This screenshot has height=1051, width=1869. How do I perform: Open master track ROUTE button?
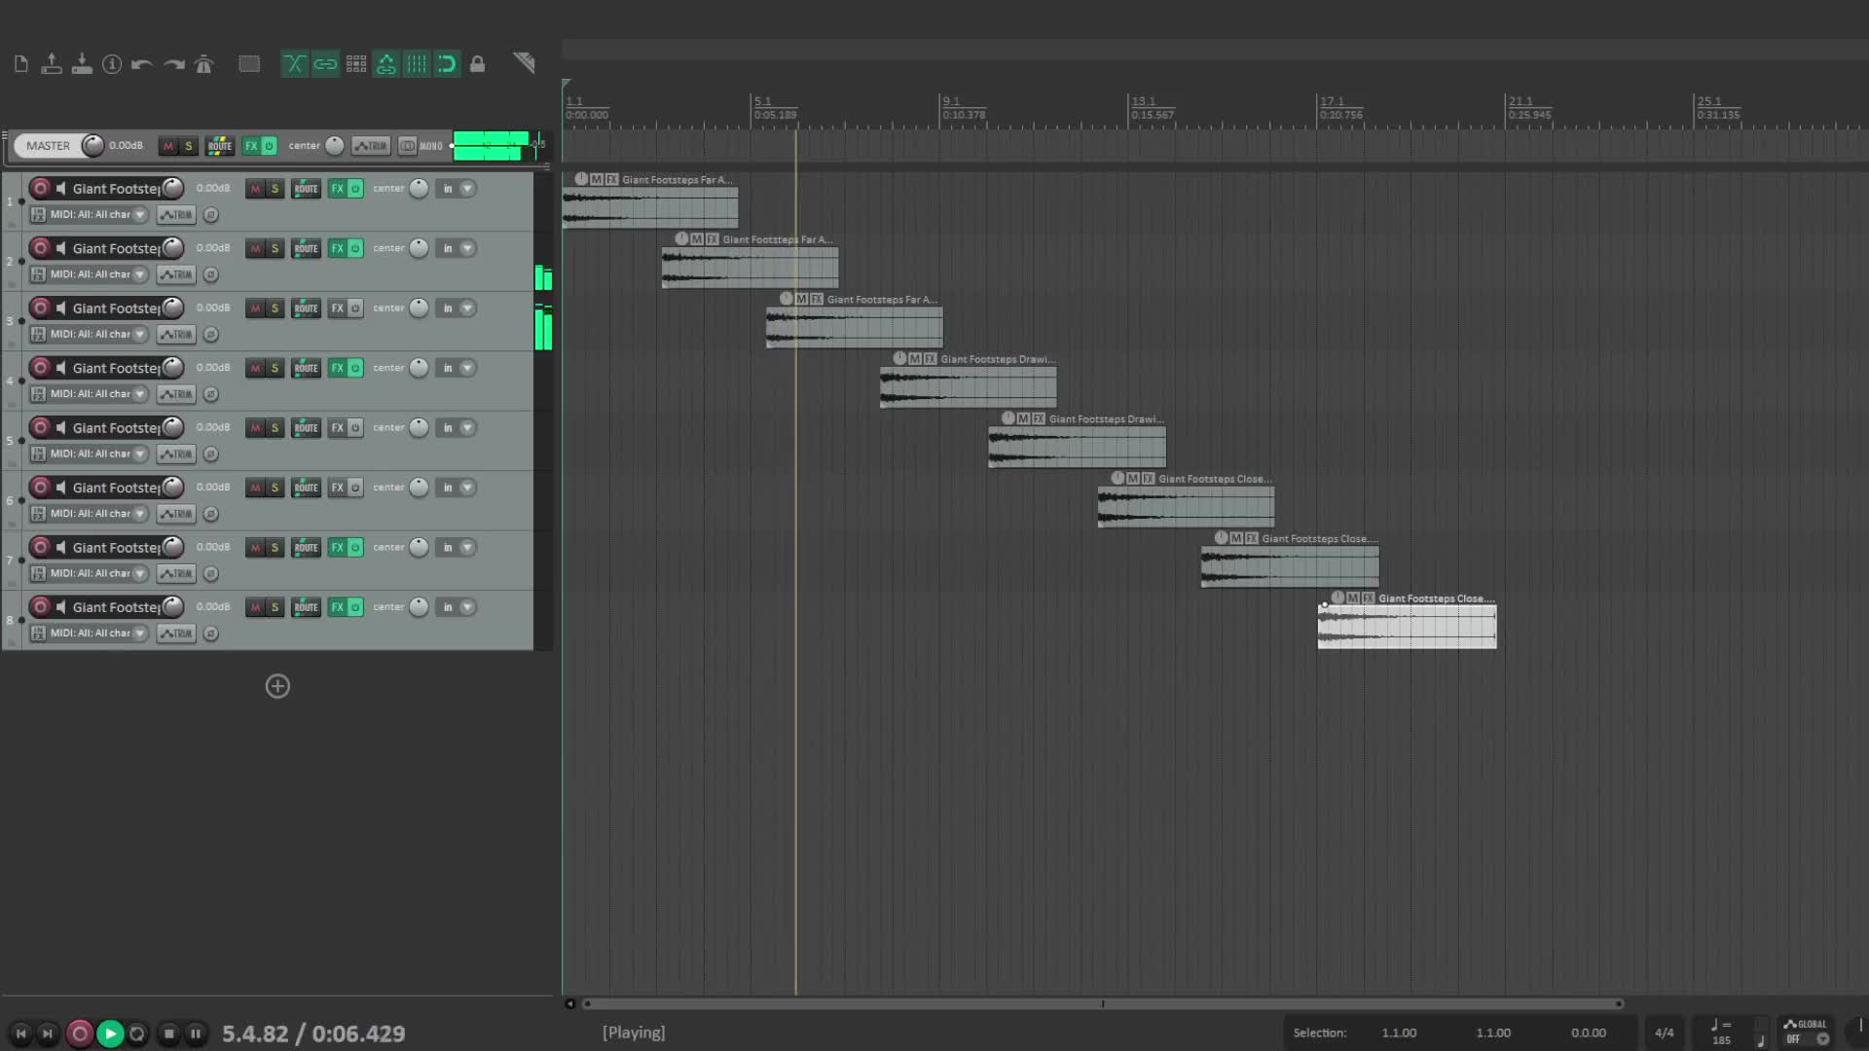tap(220, 146)
